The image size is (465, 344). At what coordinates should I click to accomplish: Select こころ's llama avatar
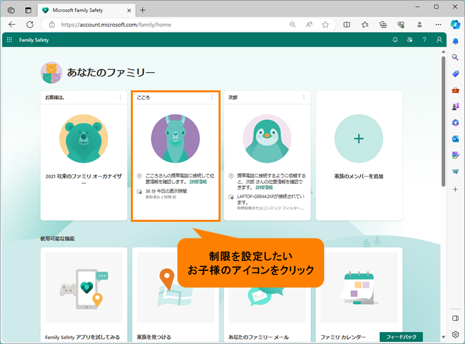175,139
